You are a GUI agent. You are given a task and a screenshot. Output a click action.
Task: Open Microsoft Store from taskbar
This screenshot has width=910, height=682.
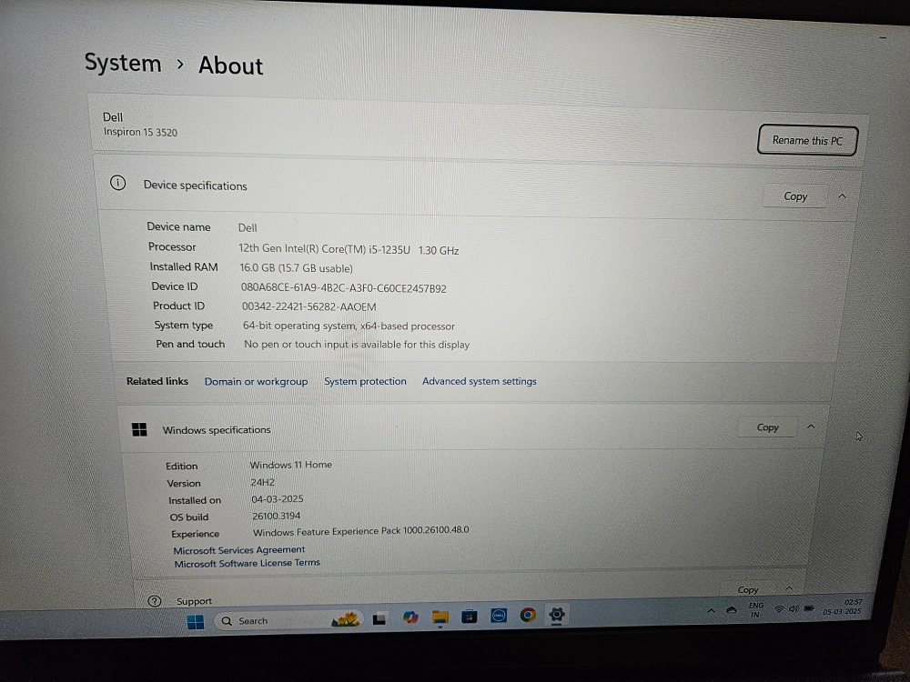coord(469,617)
